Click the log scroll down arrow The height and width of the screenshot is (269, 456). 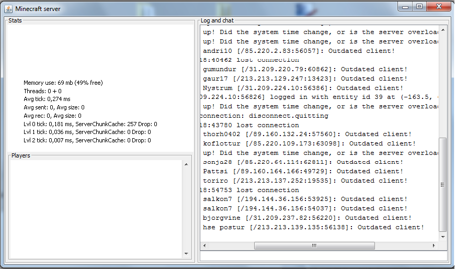click(443, 237)
